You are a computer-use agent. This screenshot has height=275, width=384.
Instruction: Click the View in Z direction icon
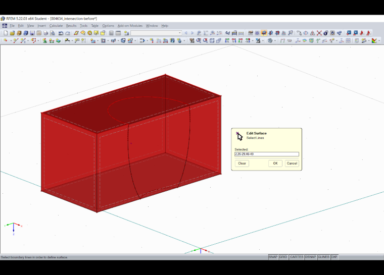click(241, 40)
